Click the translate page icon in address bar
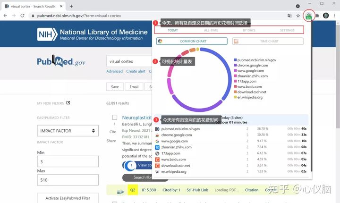The height and width of the screenshot is (203, 340). 289,16
